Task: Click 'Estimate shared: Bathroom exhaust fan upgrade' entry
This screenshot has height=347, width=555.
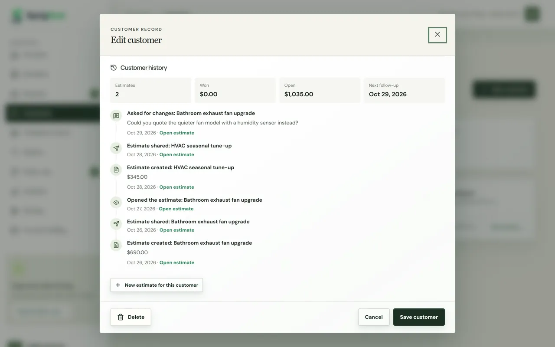Action: (x=188, y=222)
